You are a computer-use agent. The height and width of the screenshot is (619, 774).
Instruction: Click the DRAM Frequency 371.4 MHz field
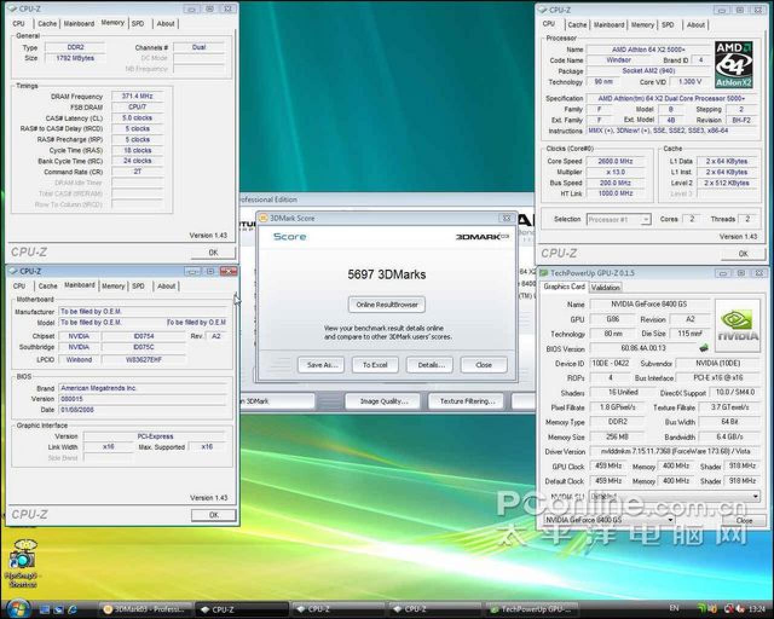(137, 96)
